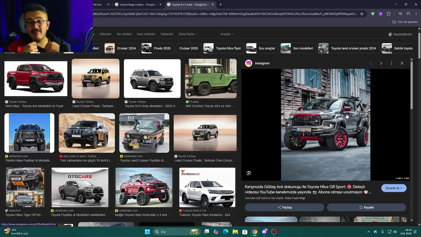Select Toyota land cruiser prado 2024 chip
421x237 pixels.
click(x=349, y=48)
